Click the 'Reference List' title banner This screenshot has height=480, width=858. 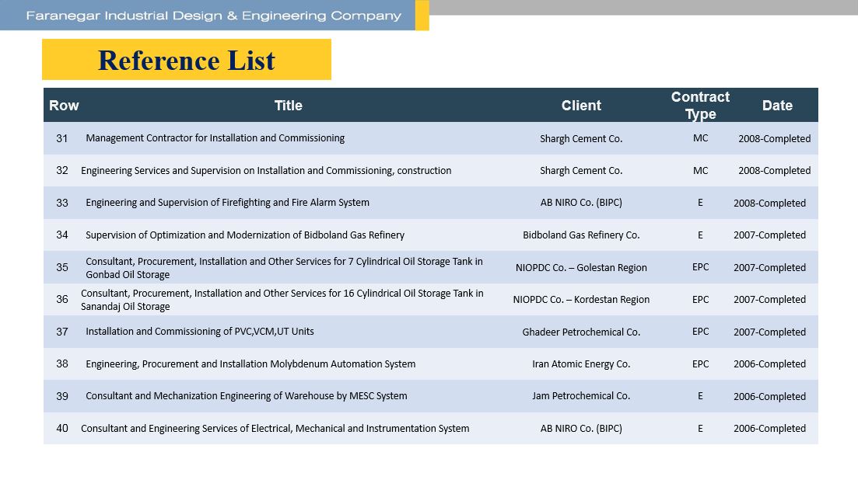pyautogui.click(x=187, y=60)
